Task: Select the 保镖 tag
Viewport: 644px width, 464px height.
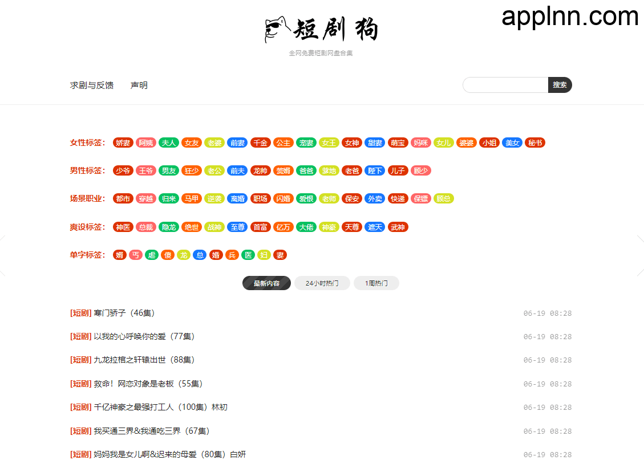Action: (420, 198)
